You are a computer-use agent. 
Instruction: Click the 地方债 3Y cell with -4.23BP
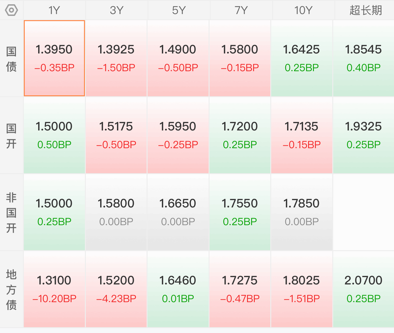point(116,289)
